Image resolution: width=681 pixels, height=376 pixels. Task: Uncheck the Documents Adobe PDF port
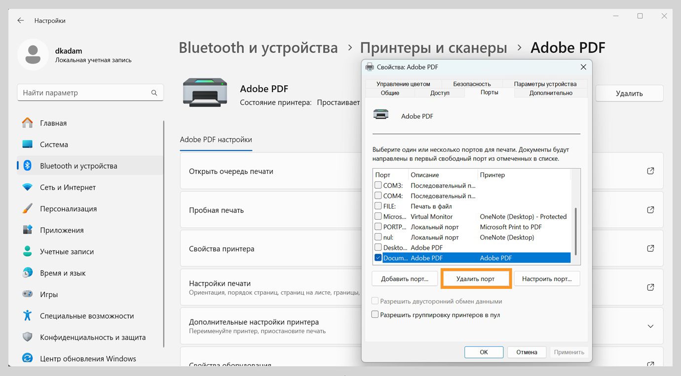[378, 258]
